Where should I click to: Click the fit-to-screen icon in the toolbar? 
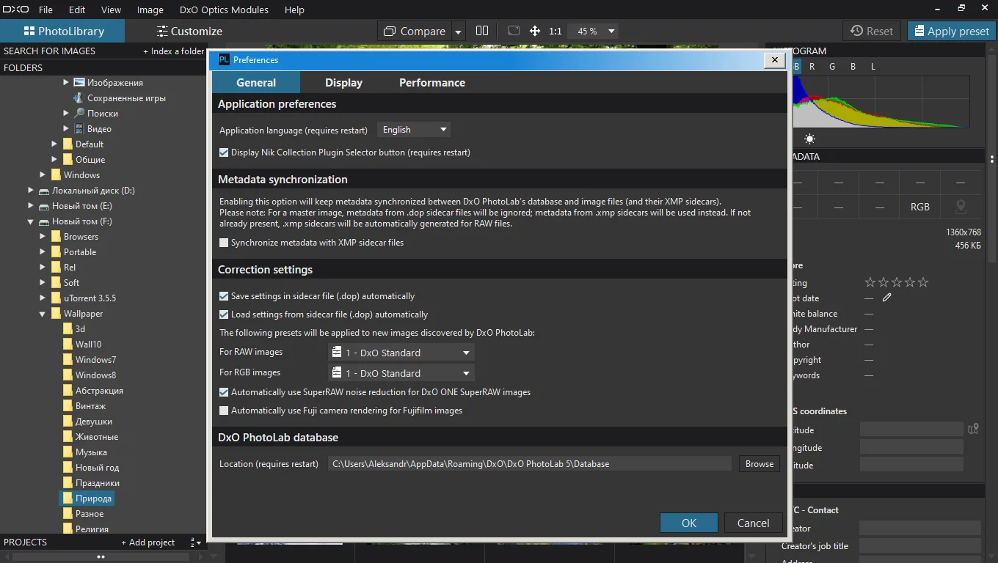click(x=514, y=31)
